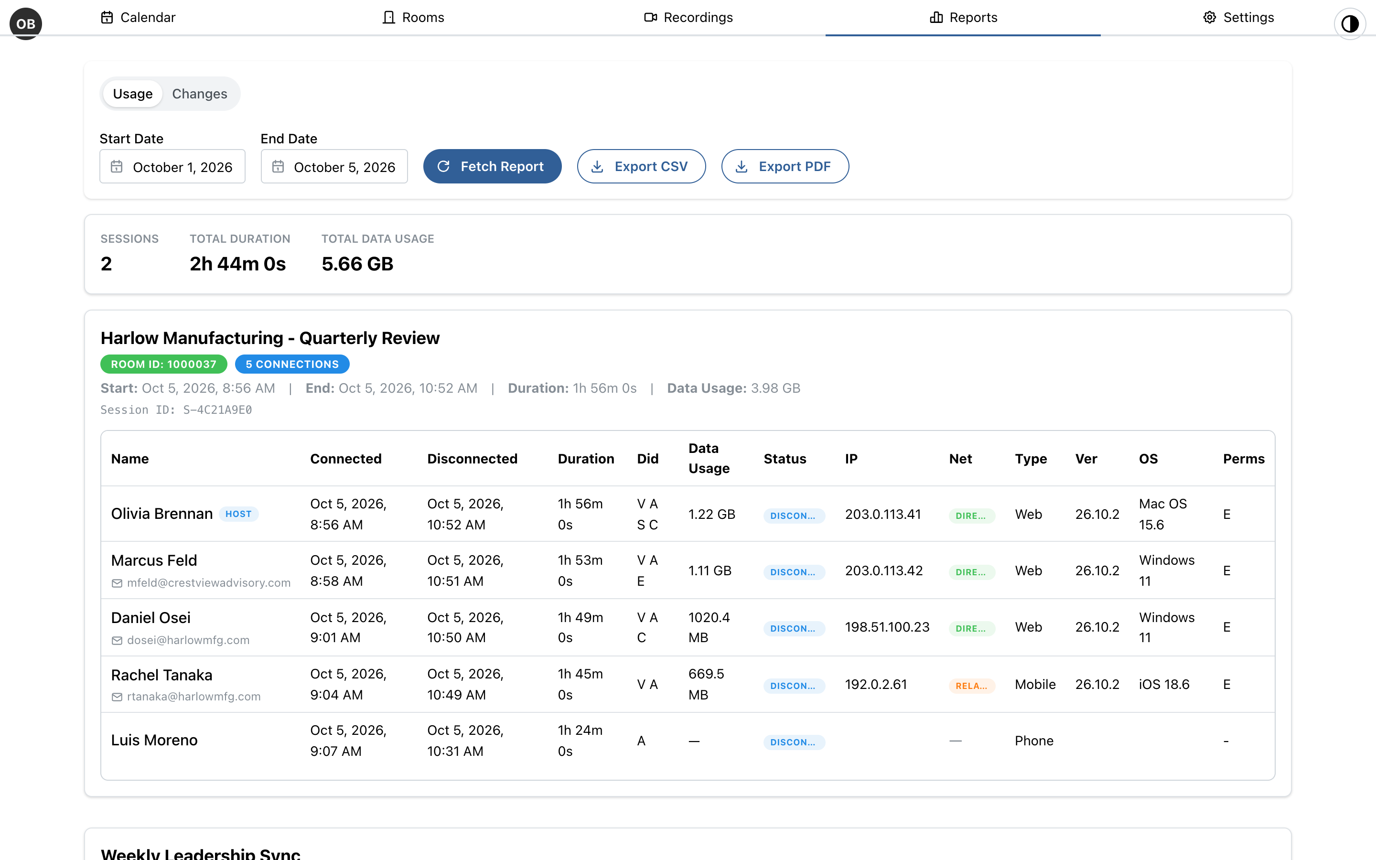Viewport: 1376px width, 860px height.
Task: Go to the Recordings tab
Action: [688, 18]
